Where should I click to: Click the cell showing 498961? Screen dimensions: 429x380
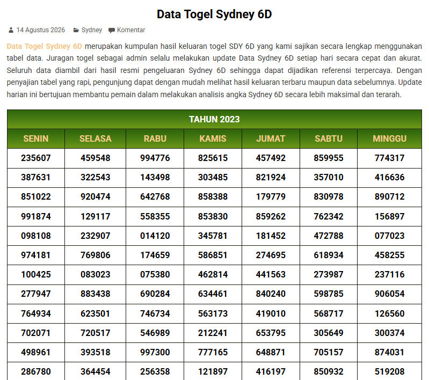pos(36,353)
